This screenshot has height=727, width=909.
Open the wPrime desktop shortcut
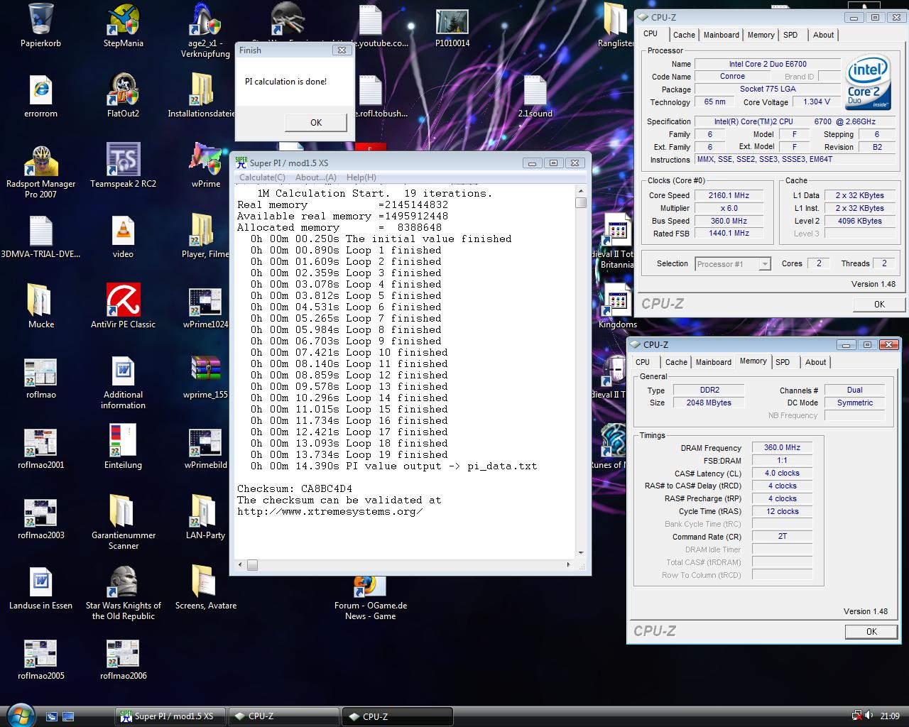205,160
